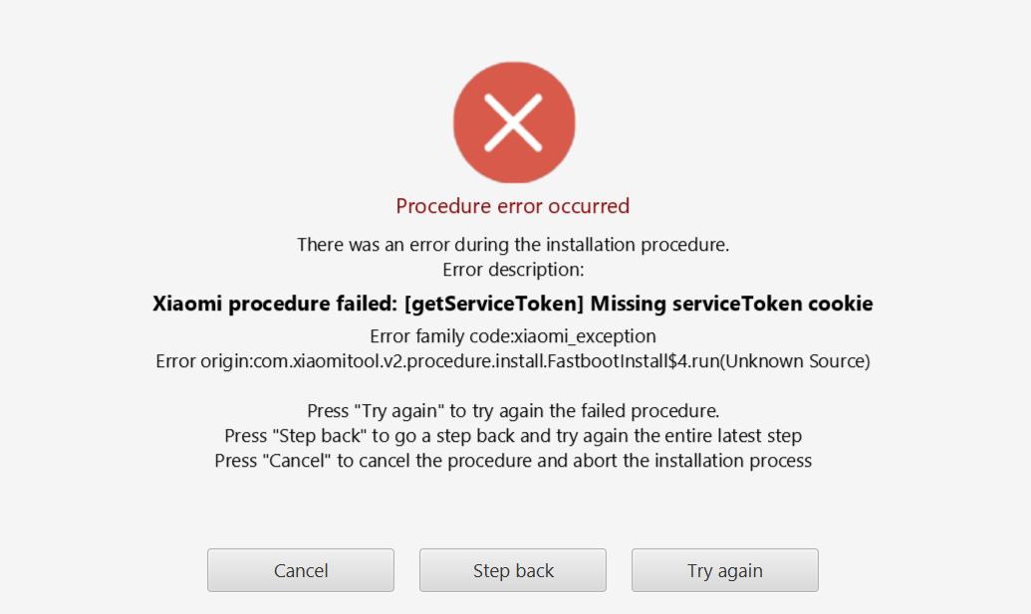Click the red error X icon

514,122
